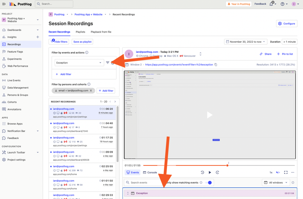Image resolution: width=303 pixels, height=199 pixels.
Task: Expand the Dashboards sidebar dropdown
Action: pyautogui.click(x=38, y=30)
